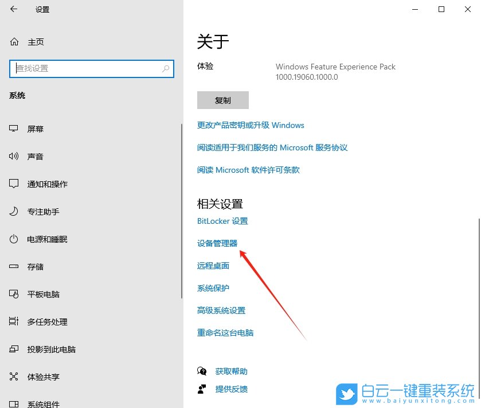
Task: Select 体验共享 (Shared Experiences) settings
Action: point(40,376)
